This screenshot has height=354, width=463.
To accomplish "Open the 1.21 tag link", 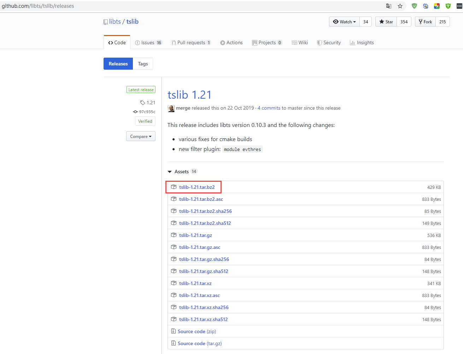I will click(151, 103).
